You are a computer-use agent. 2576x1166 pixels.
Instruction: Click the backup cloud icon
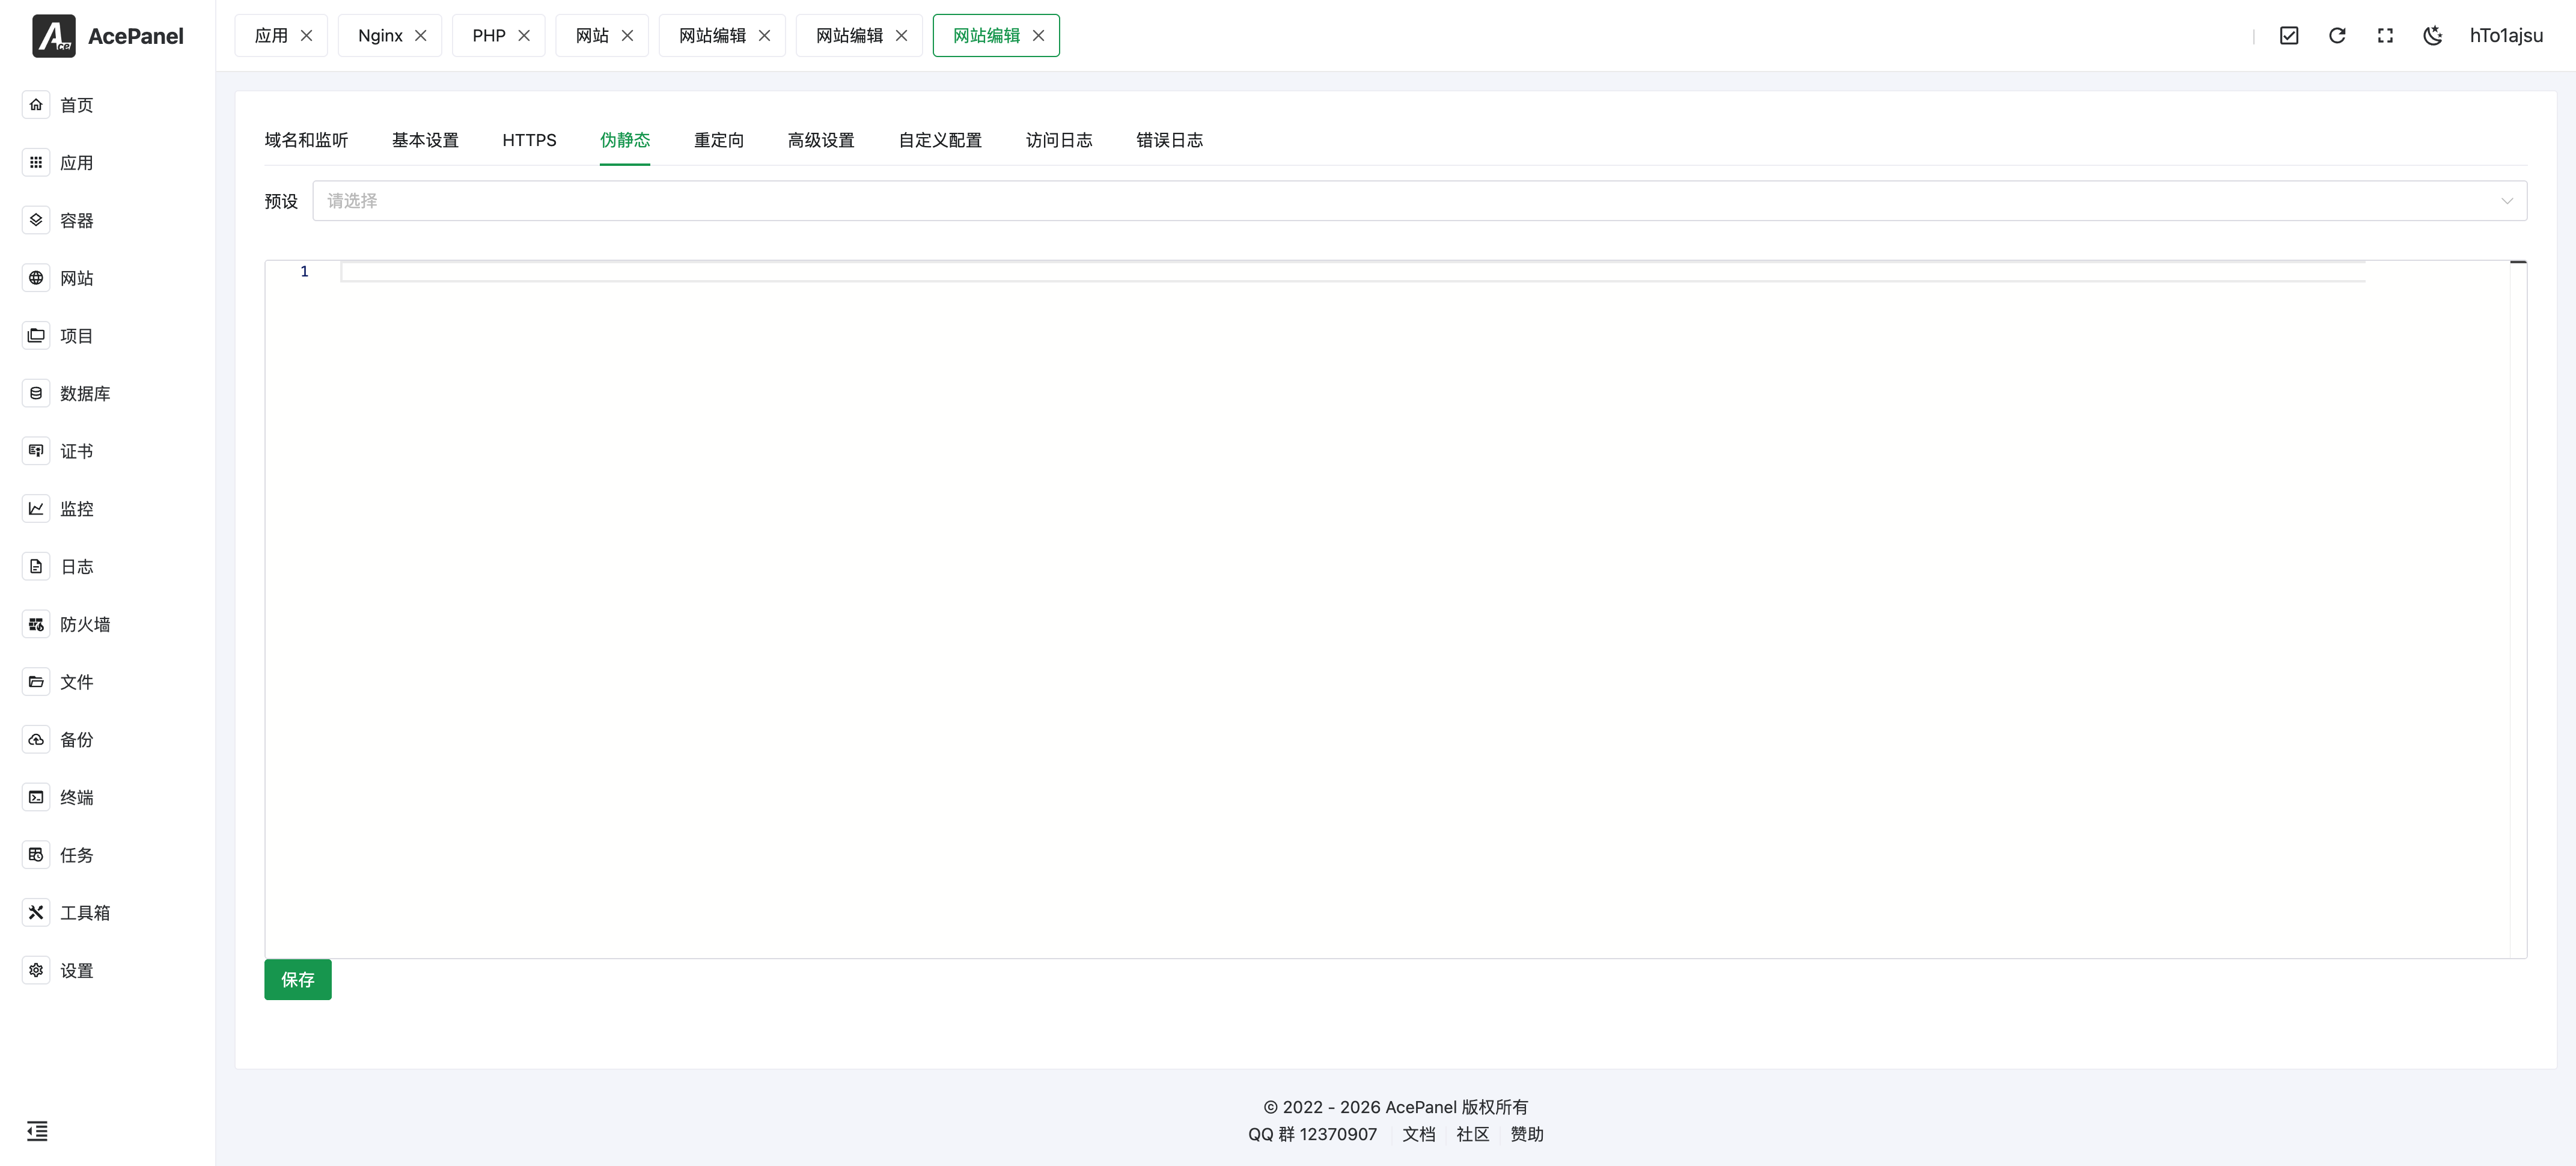pyautogui.click(x=36, y=739)
